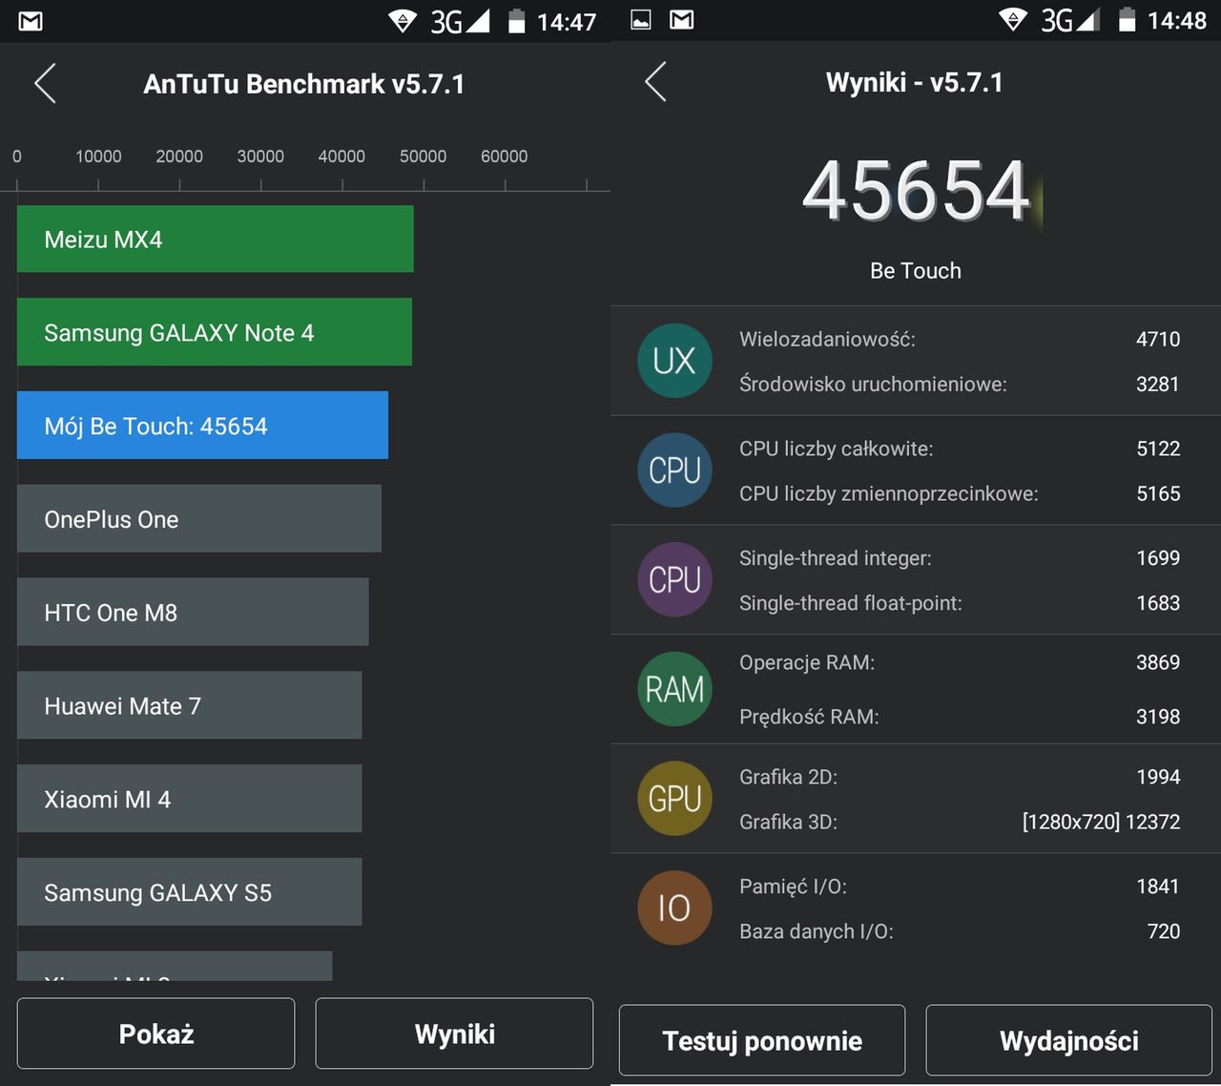The image size is (1221, 1086).
Task: Tap Single-thread float-point row
Action: point(960,603)
